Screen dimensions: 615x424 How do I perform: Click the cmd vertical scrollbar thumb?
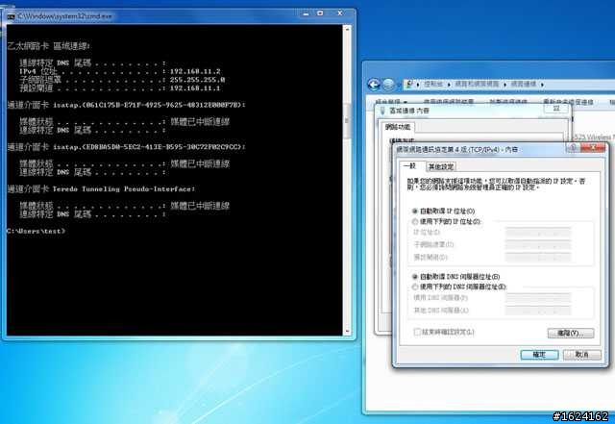coord(347,121)
